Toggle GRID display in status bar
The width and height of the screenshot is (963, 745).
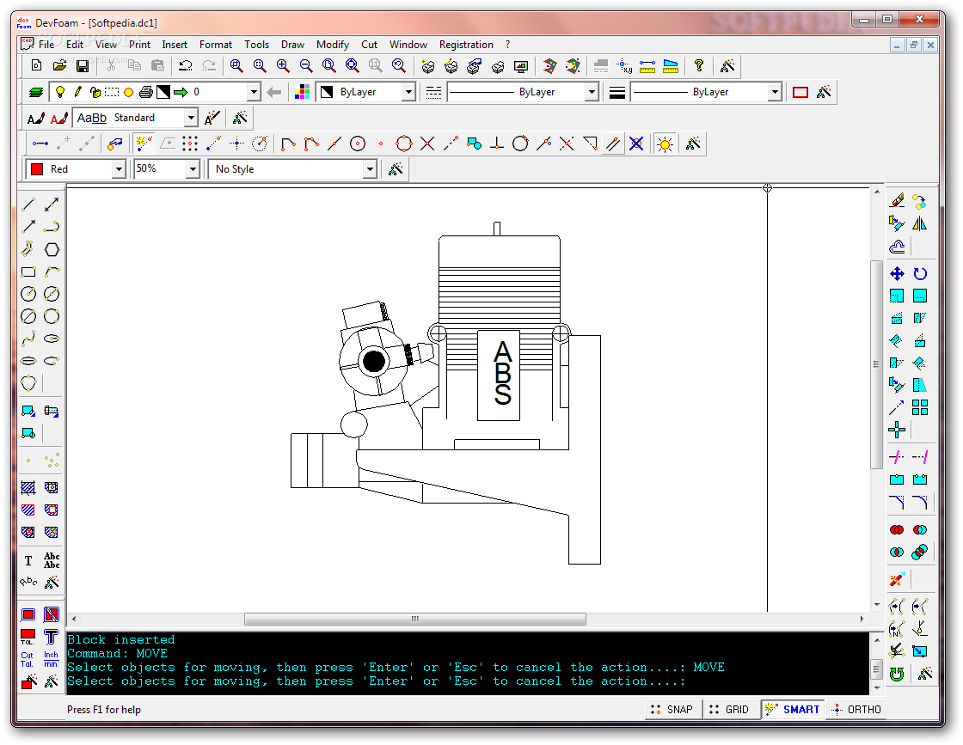(x=729, y=710)
